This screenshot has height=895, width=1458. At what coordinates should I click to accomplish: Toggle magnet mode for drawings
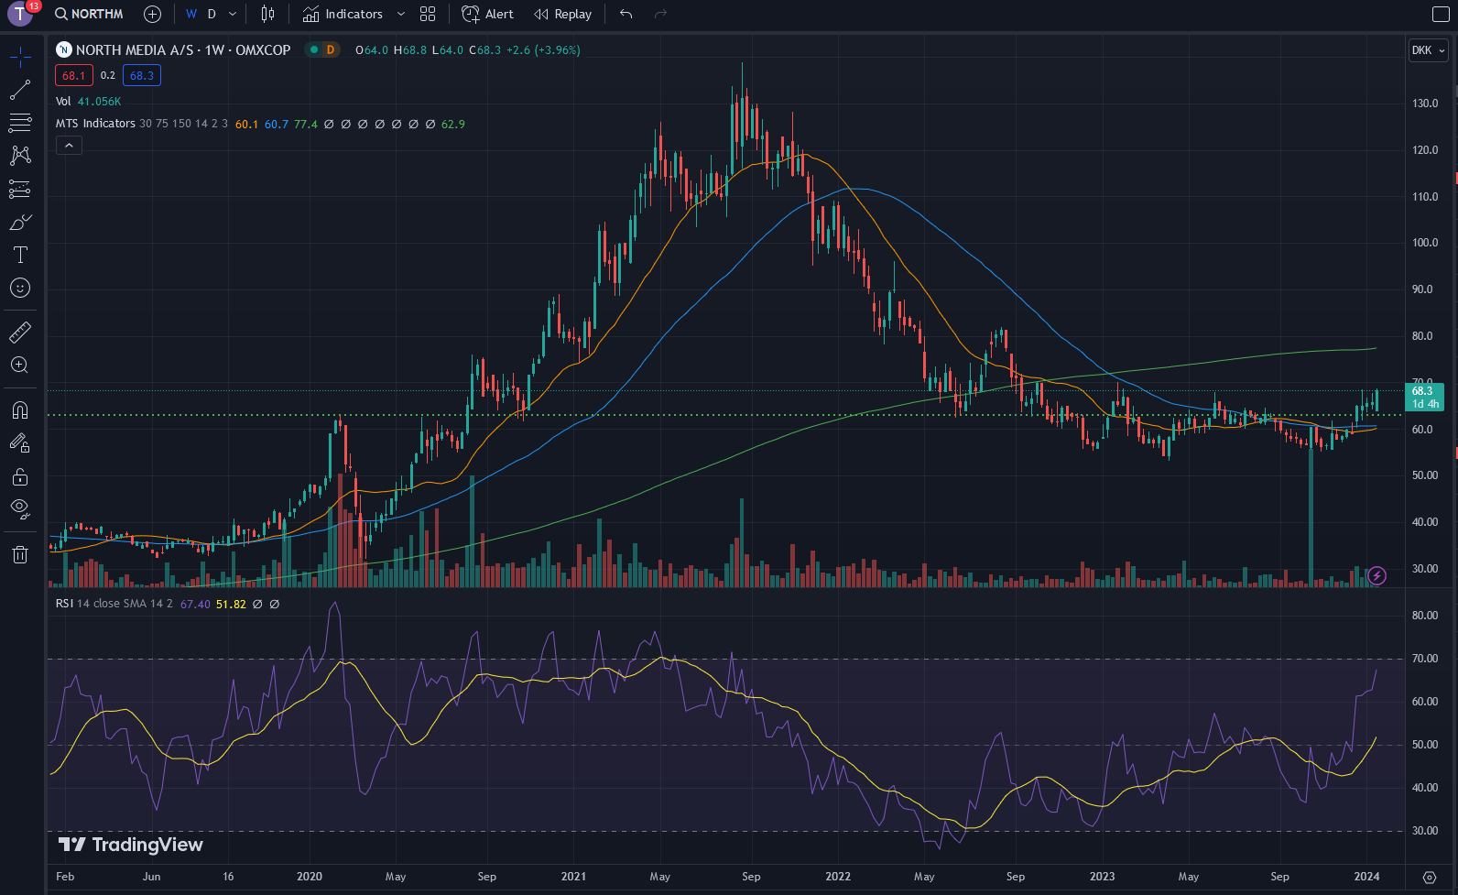[20, 409]
